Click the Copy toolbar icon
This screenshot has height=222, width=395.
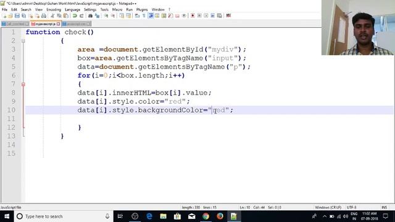59,16
